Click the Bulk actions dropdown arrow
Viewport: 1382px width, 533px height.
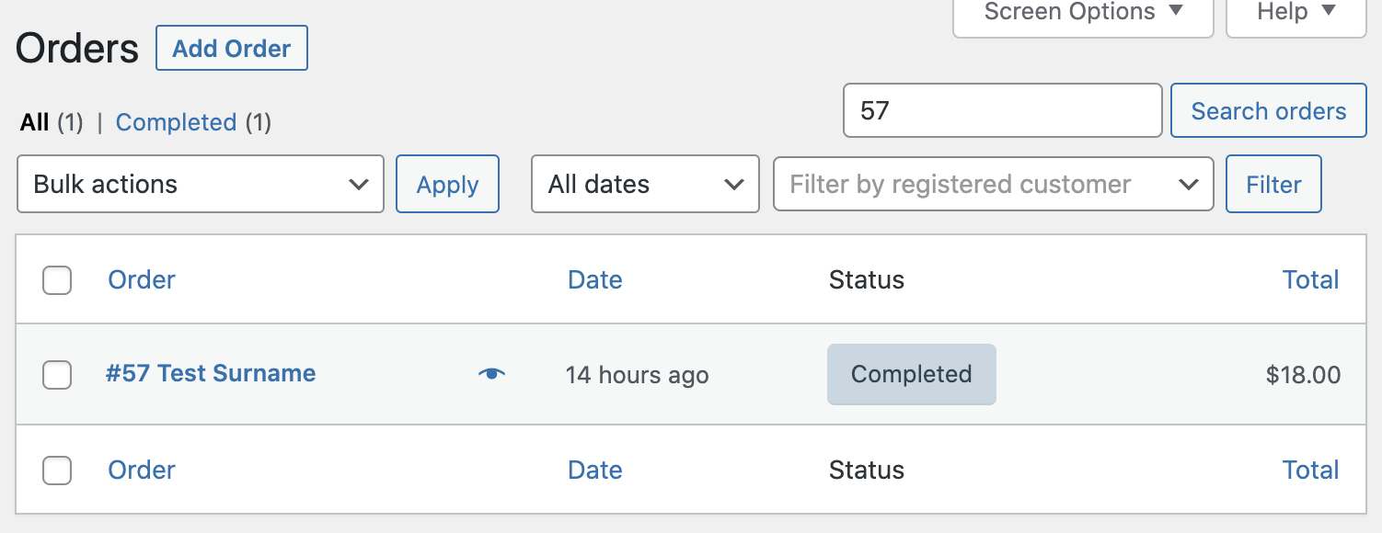pyautogui.click(x=361, y=184)
